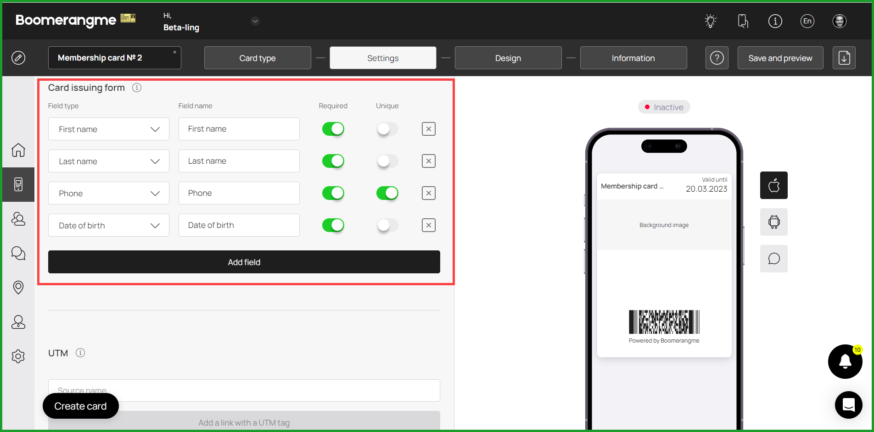874x432 pixels.
Task: Open the live chat support icon
Action: click(x=848, y=405)
